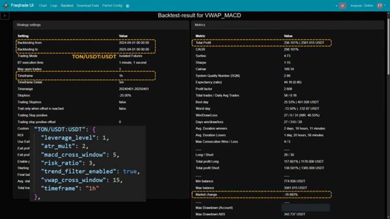Click the Best day value 25.53%
The width and height of the screenshot is (390, 219).
(x=301, y=102)
